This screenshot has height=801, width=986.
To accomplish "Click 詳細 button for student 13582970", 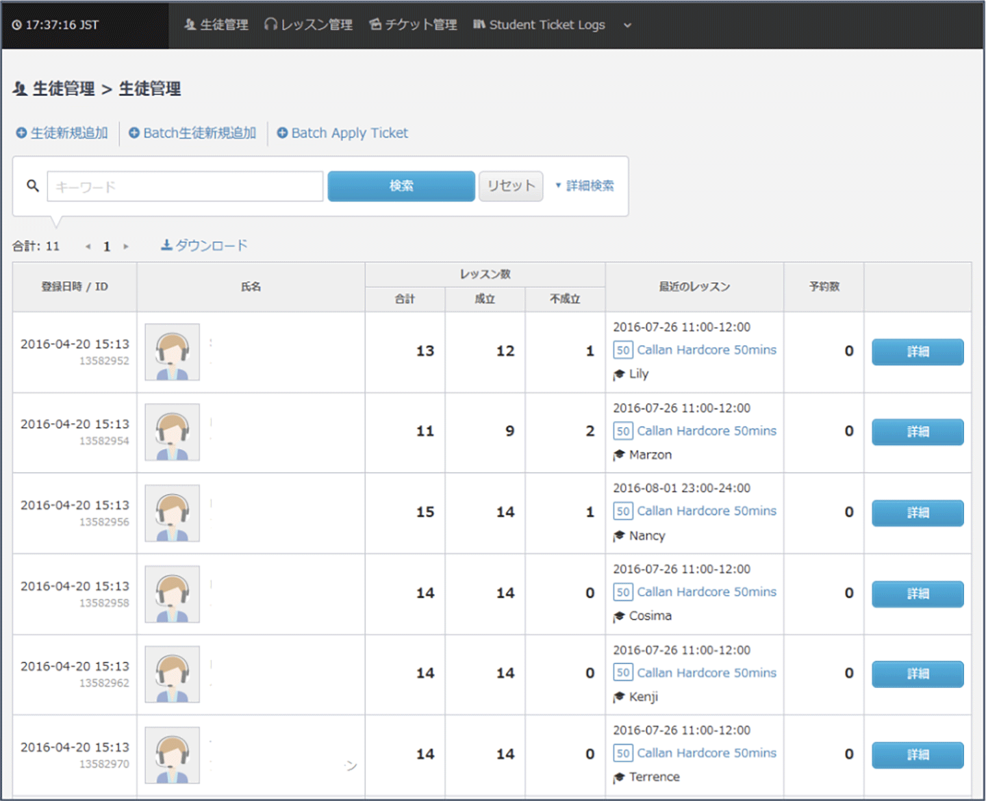I will point(918,754).
